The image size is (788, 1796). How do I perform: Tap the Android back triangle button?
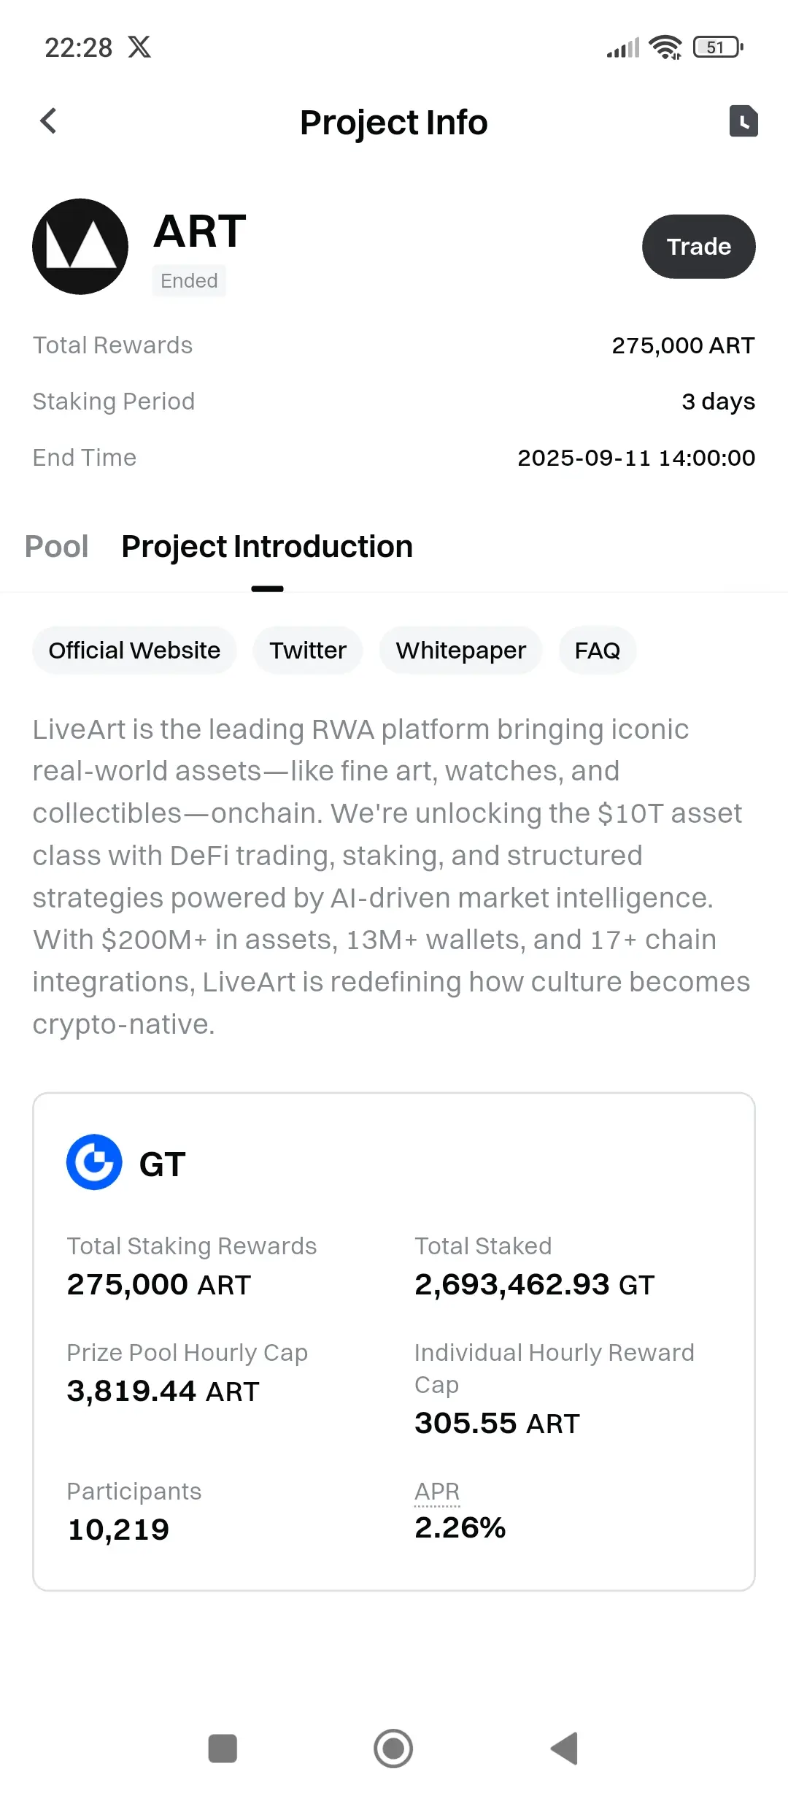[x=564, y=1749]
